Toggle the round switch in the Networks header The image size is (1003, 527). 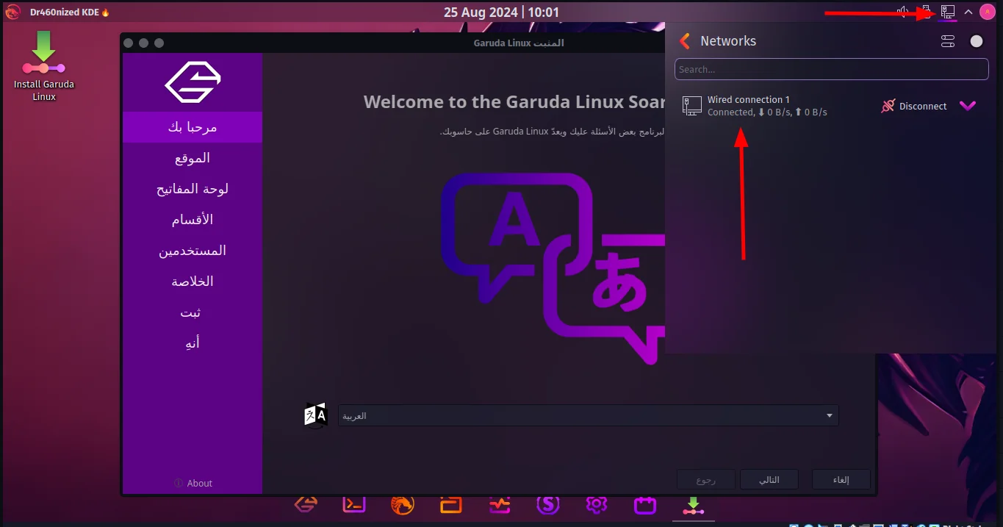(977, 41)
